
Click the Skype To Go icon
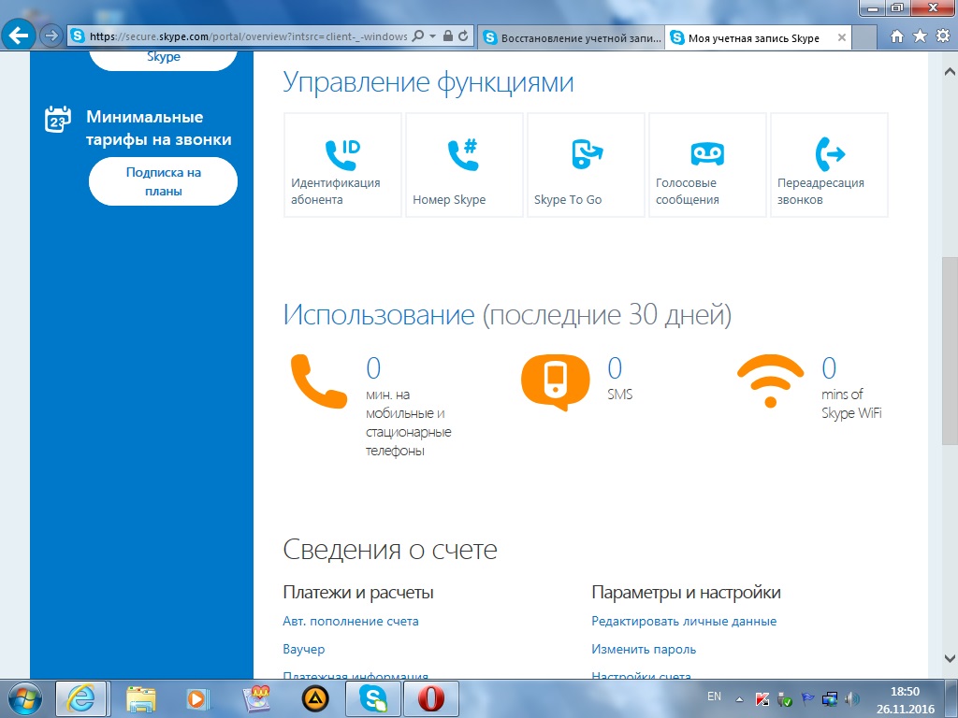pos(586,152)
